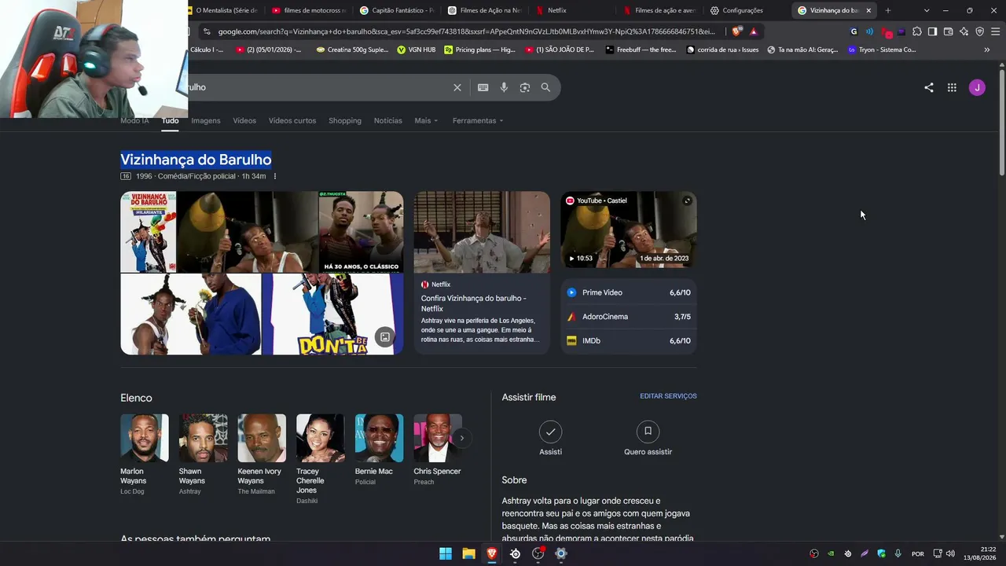
Task: Open the Settings gear on the taskbar
Action: point(561,553)
